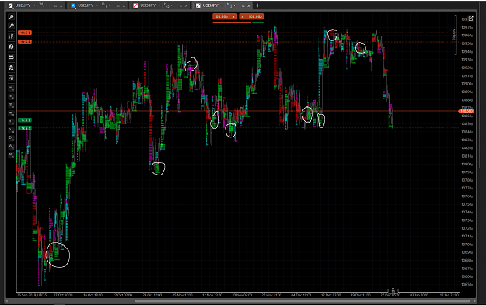
Task: Expand timeframe dropdown on fourth USDJPY tab
Action: tap(234, 5)
